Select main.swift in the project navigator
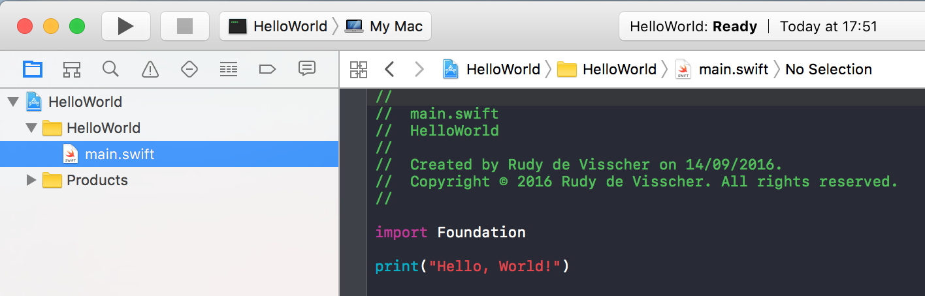This screenshot has width=925, height=296. point(169,155)
